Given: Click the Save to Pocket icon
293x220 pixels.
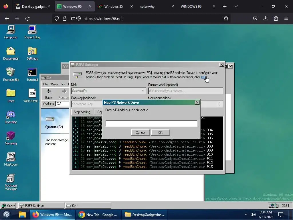Looking at the screenshot, I should (255, 19).
